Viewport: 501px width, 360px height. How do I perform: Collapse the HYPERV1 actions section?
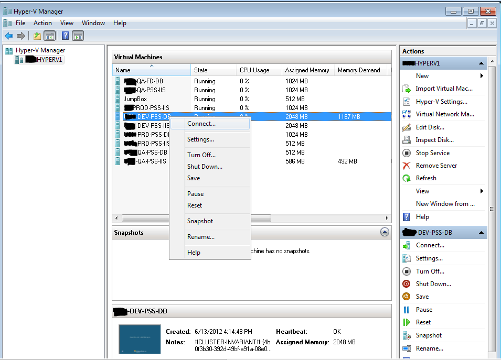[x=481, y=63]
